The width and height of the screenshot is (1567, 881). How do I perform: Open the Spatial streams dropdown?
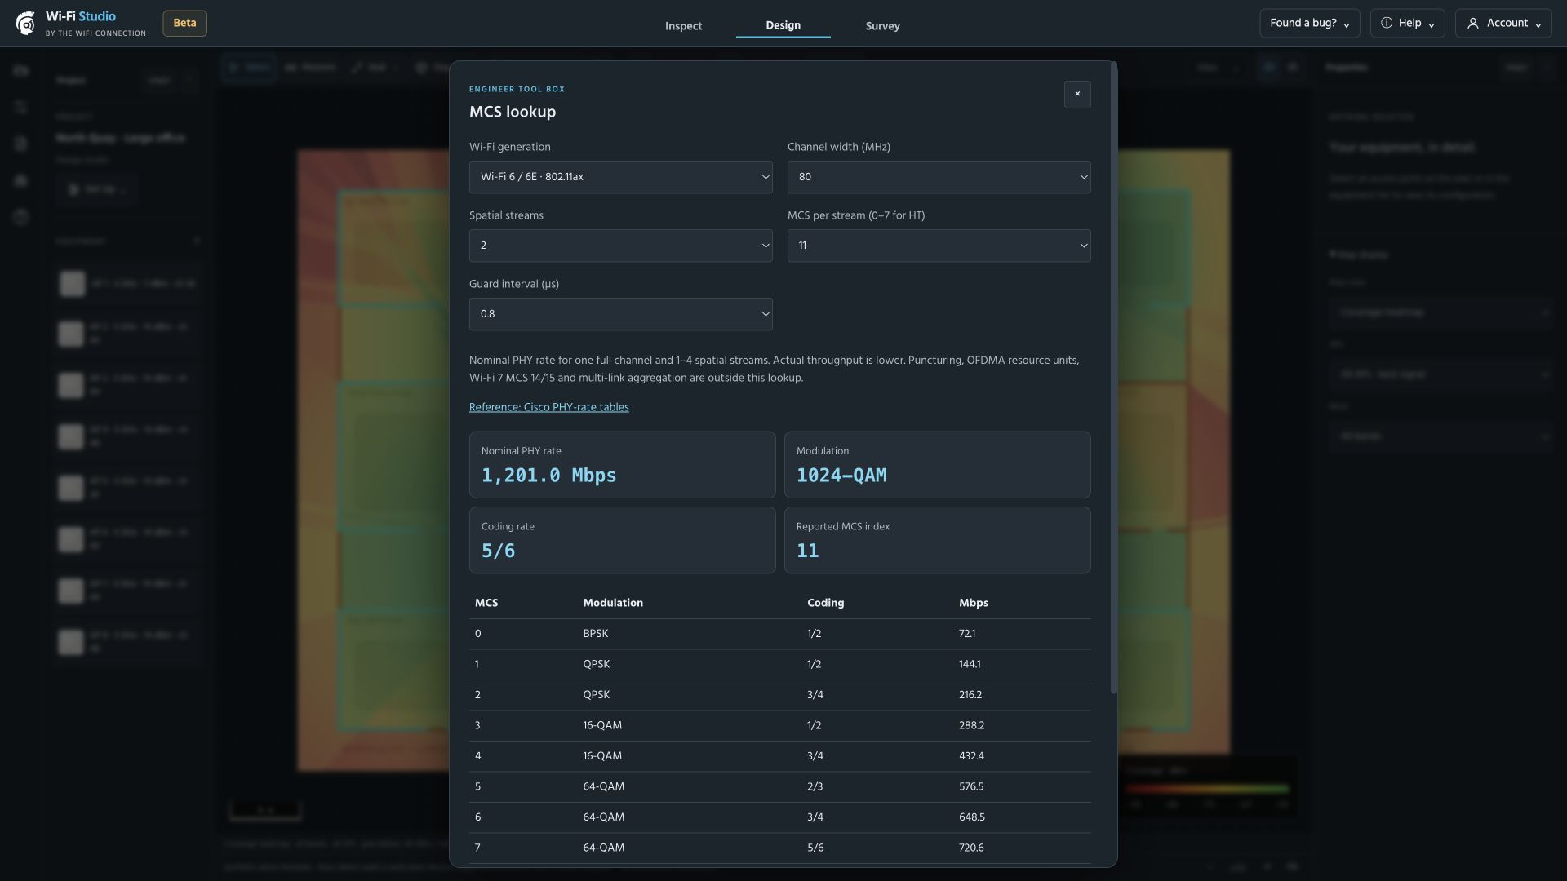(620, 246)
